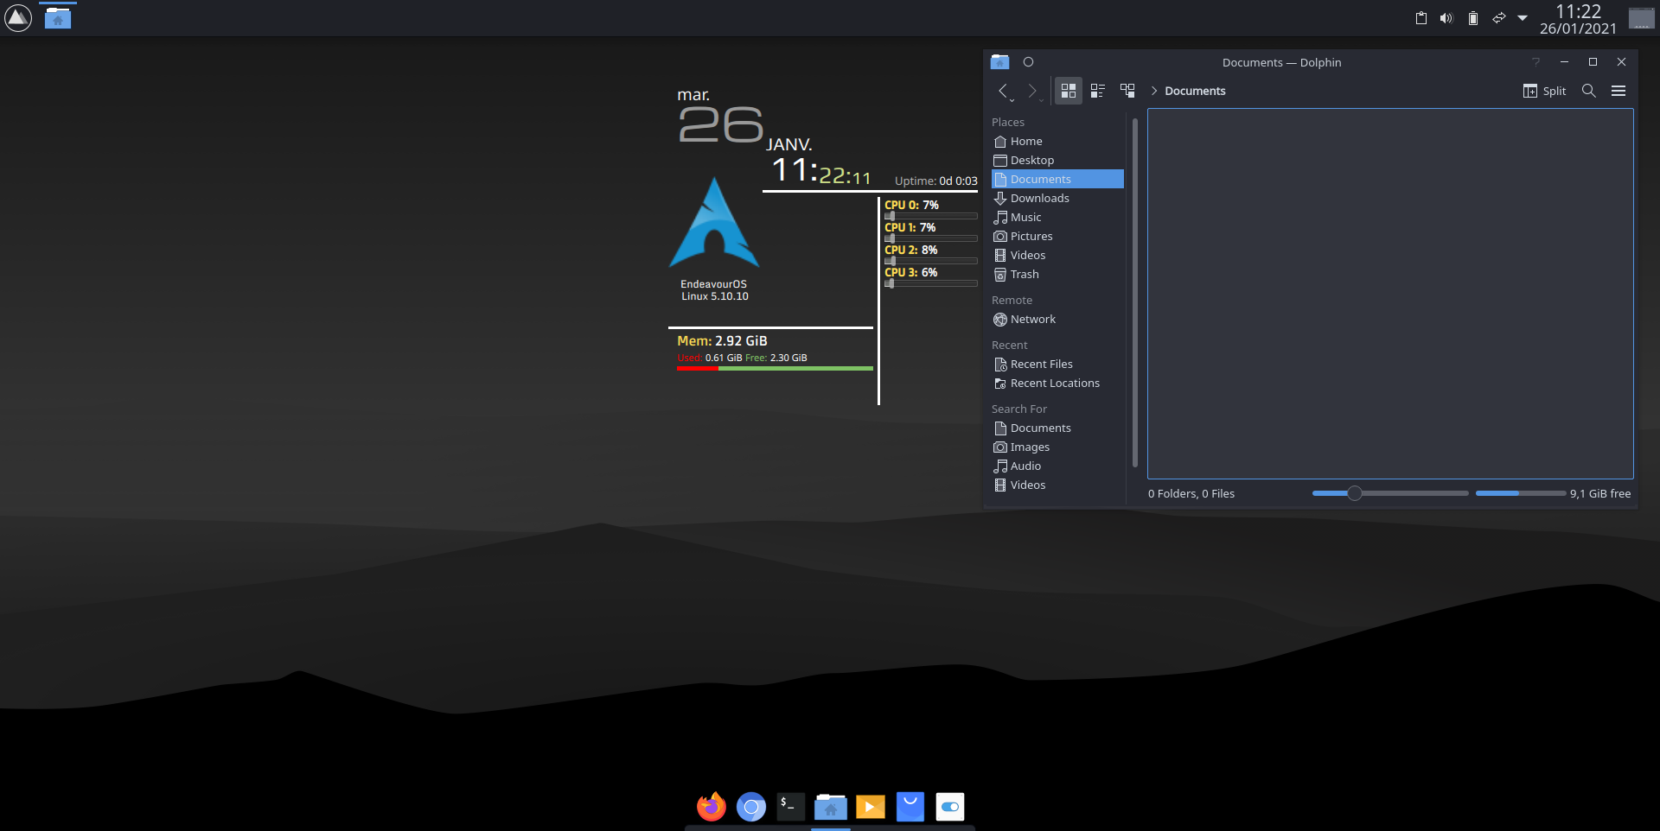
Task: Click the '0 Folders, 0 Files' status text
Action: 1191,494
